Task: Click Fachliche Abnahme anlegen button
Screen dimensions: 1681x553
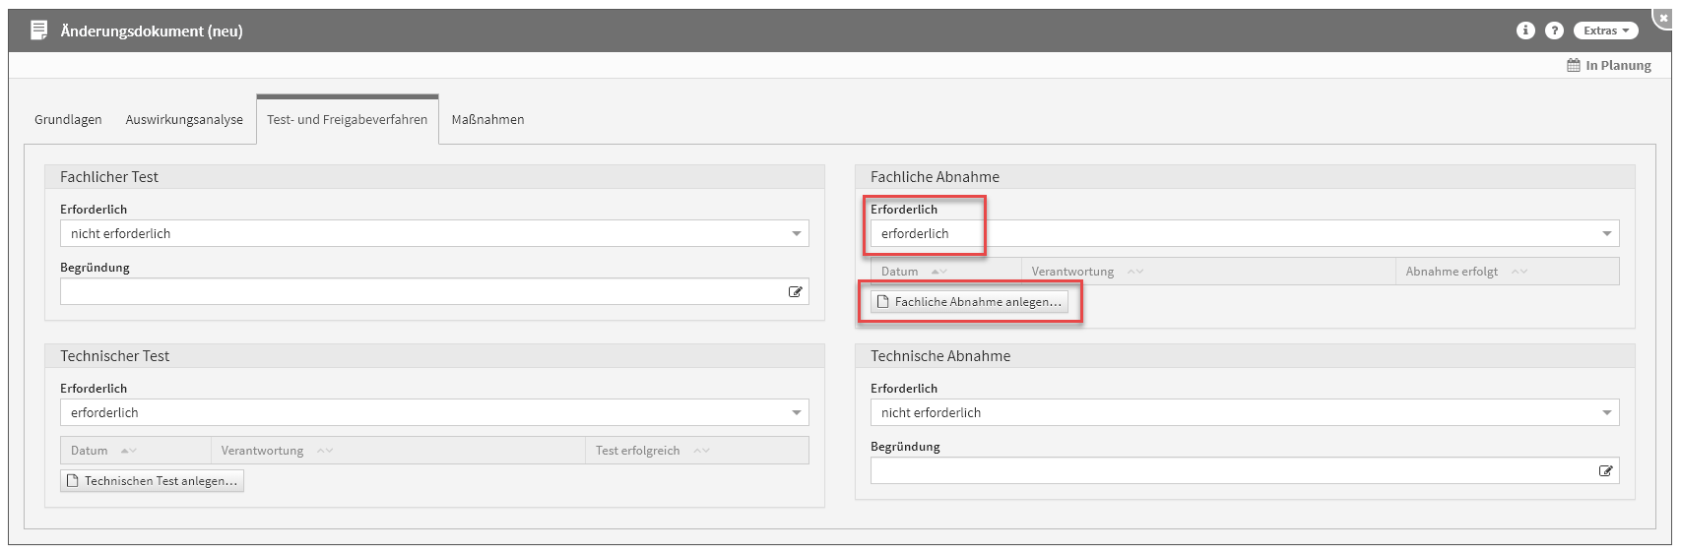Action: 969,302
